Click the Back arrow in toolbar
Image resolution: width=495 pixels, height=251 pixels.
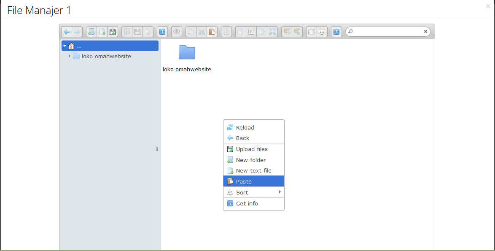coord(67,32)
